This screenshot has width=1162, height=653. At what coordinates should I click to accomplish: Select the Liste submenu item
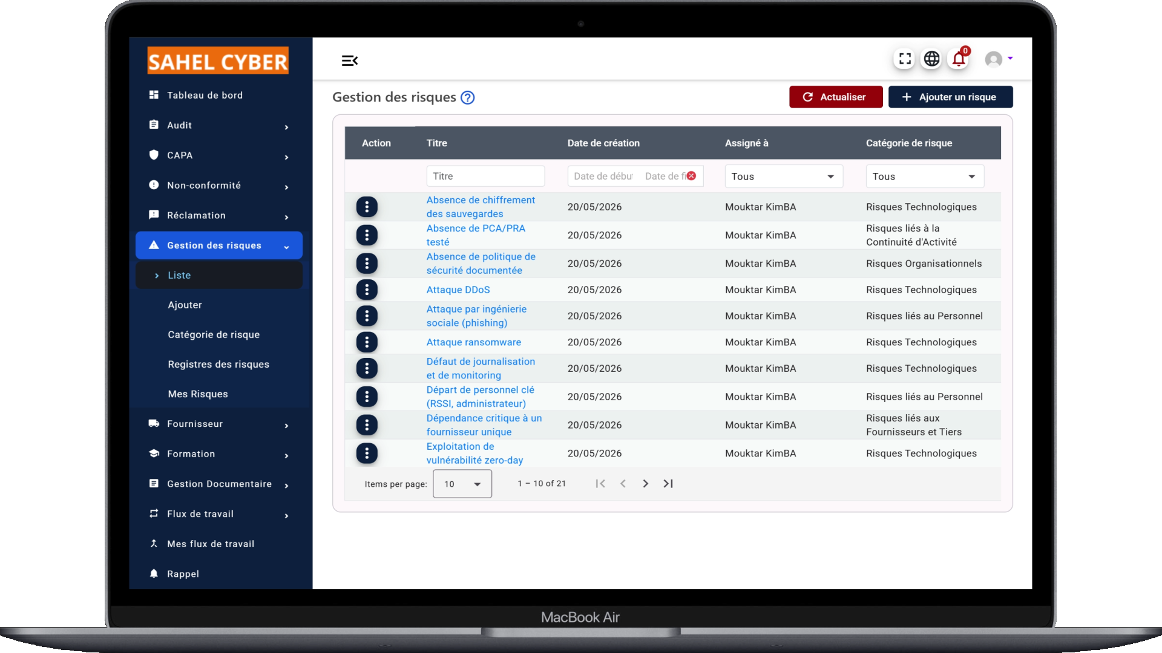(x=219, y=275)
